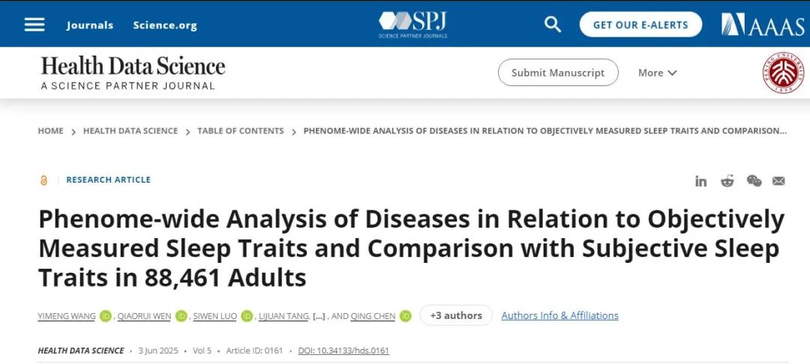Click the search magnifier icon
Image resolution: width=810 pixels, height=364 pixels.
(553, 25)
